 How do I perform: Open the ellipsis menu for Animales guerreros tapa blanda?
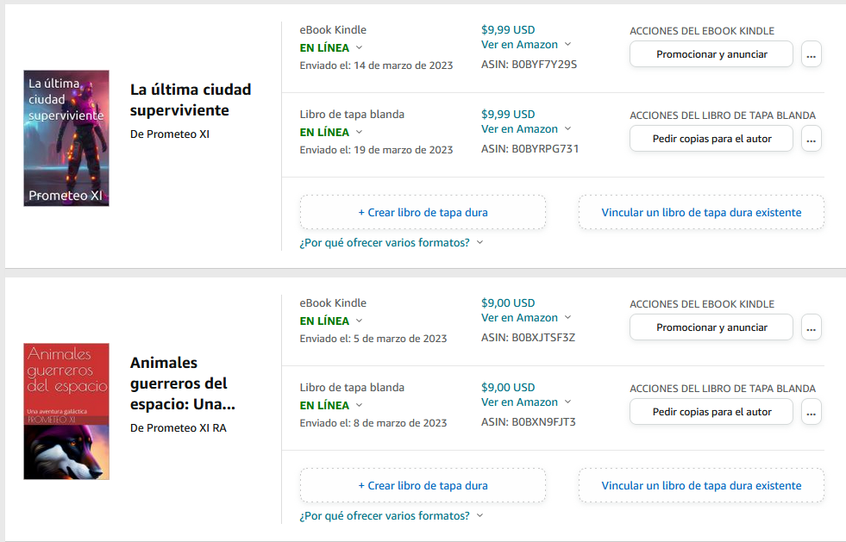811,412
